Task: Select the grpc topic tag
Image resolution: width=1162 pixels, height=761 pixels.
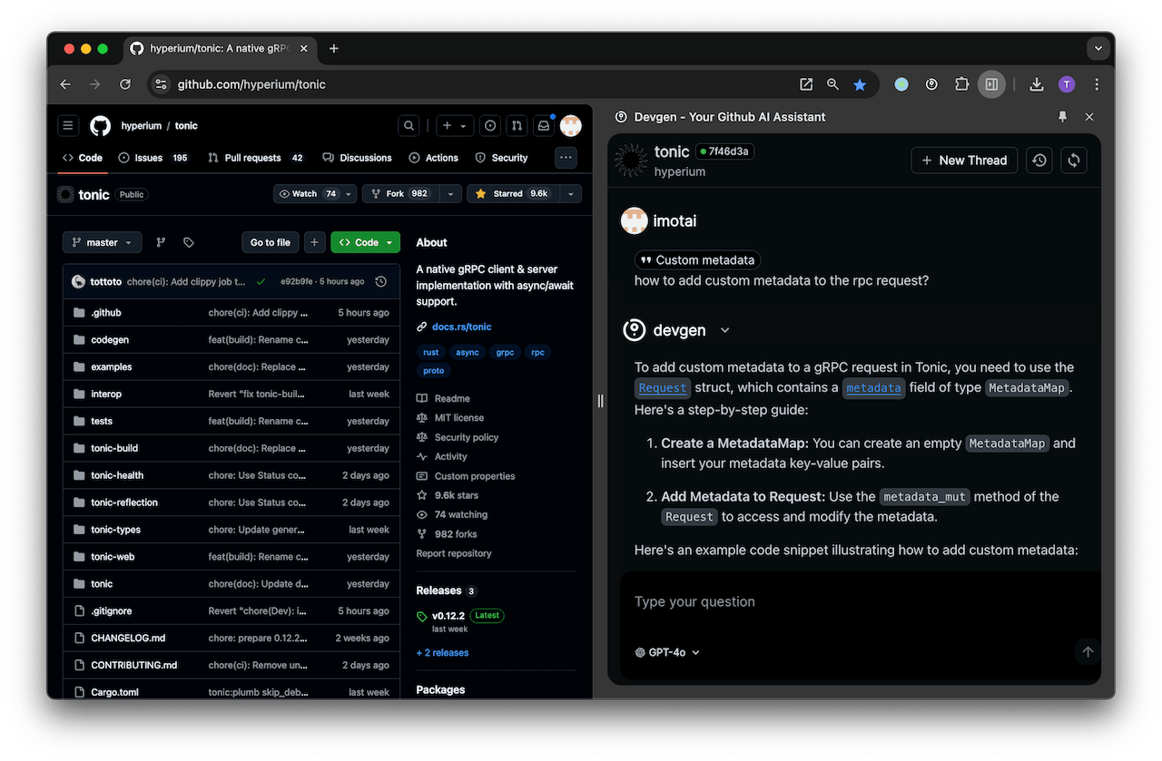Action: [x=505, y=352]
